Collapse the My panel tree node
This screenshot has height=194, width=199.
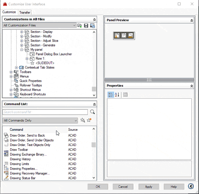click(x=22, y=50)
